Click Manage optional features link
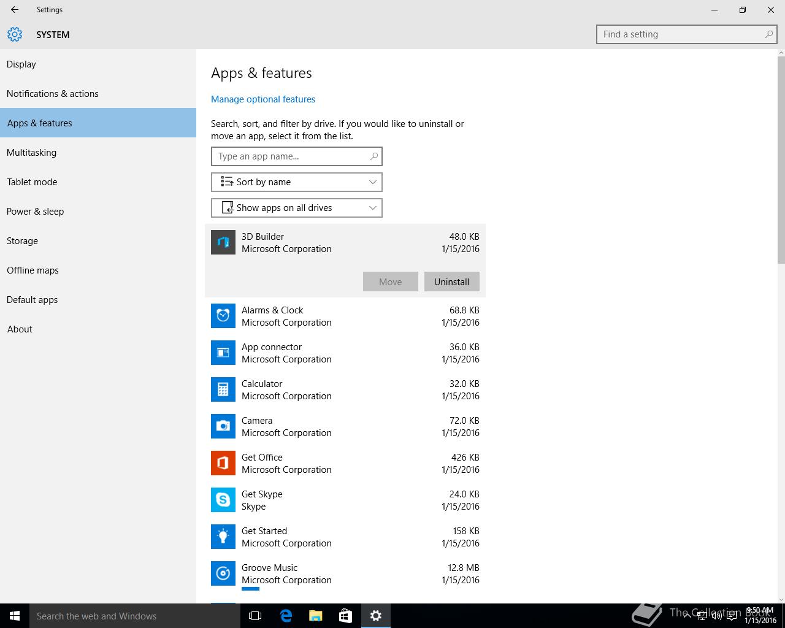The height and width of the screenshot is (628, 785). tap(263, 99)
